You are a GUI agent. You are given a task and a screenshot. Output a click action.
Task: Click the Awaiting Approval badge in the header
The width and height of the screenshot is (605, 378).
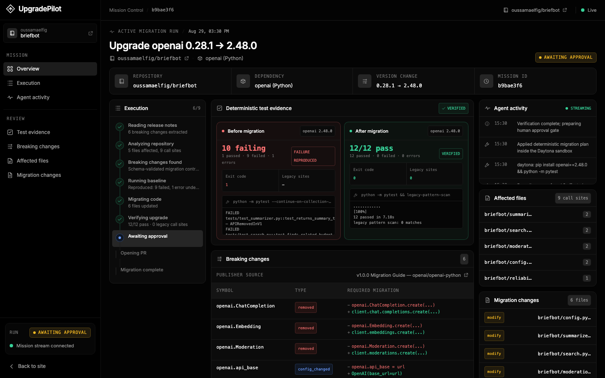point(566,58)
